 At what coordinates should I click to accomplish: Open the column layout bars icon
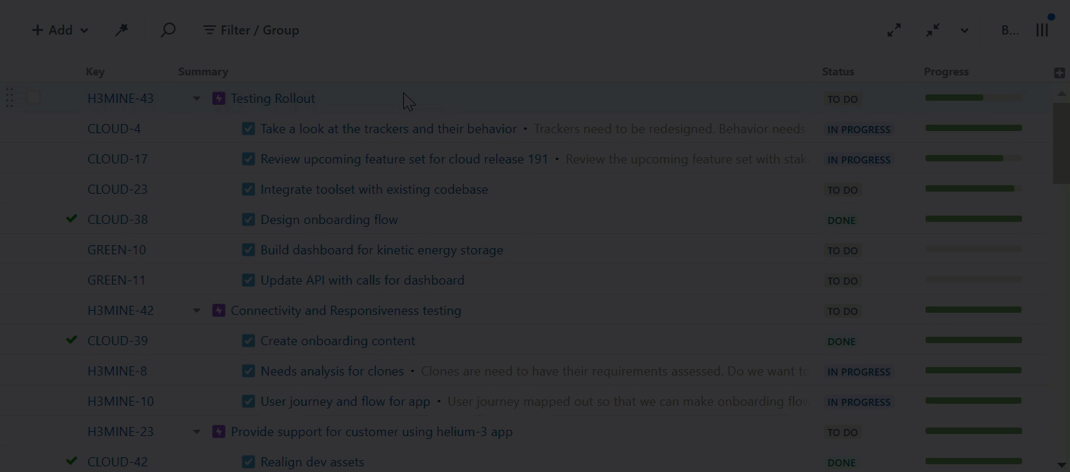pos(1042,30)
